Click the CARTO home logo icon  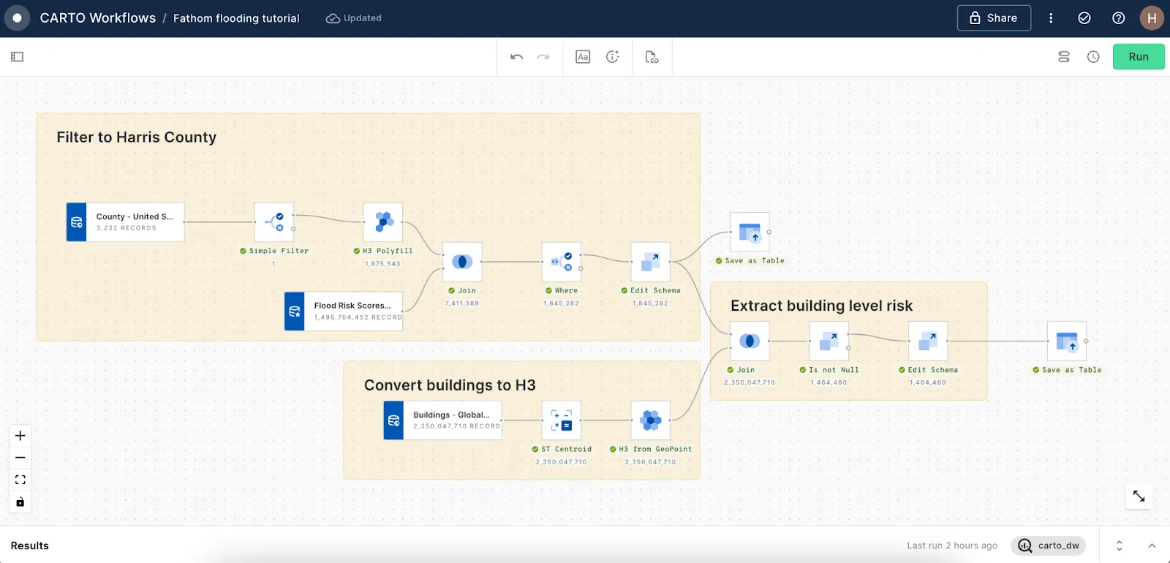(x=17, y=18)
